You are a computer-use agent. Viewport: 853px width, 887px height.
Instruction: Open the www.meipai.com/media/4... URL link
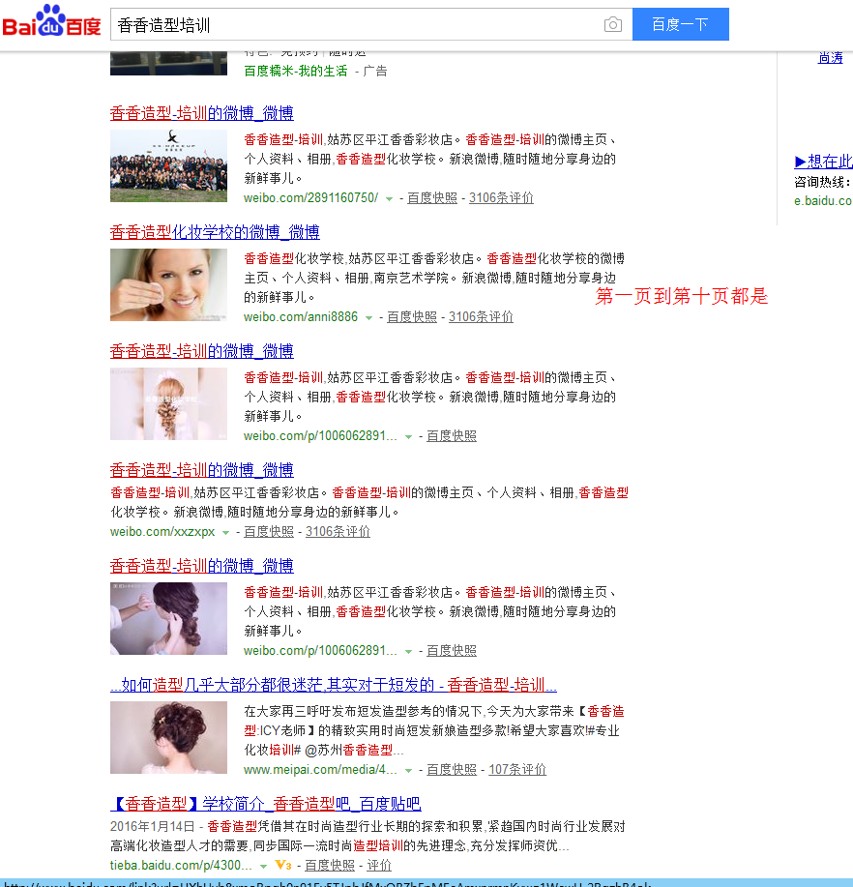(x=320, y=770)
